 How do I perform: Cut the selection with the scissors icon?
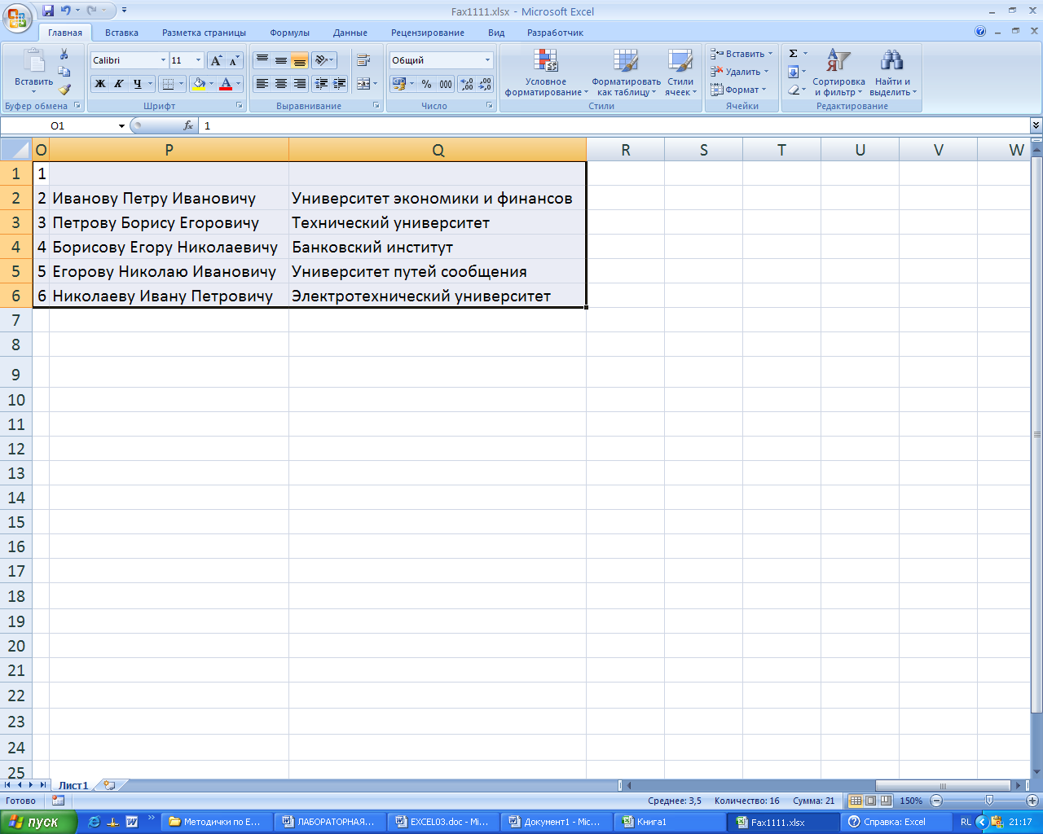64,54
